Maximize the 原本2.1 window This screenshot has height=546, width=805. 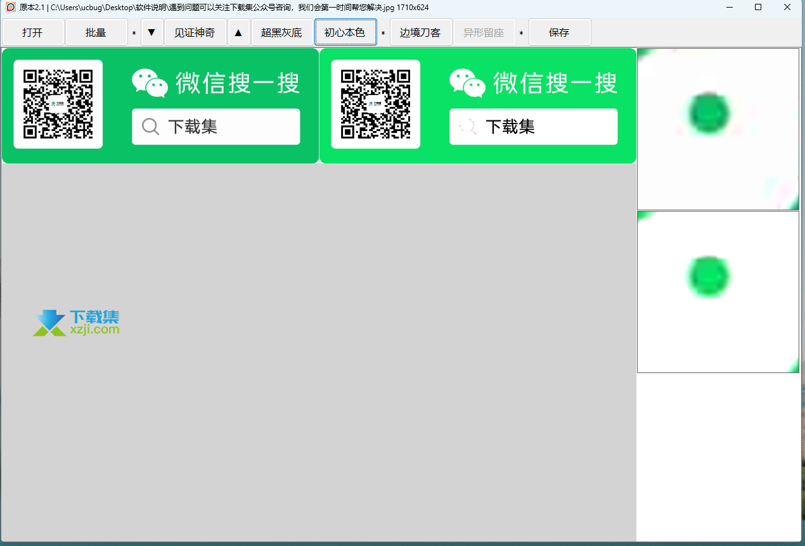click(759, 7)
